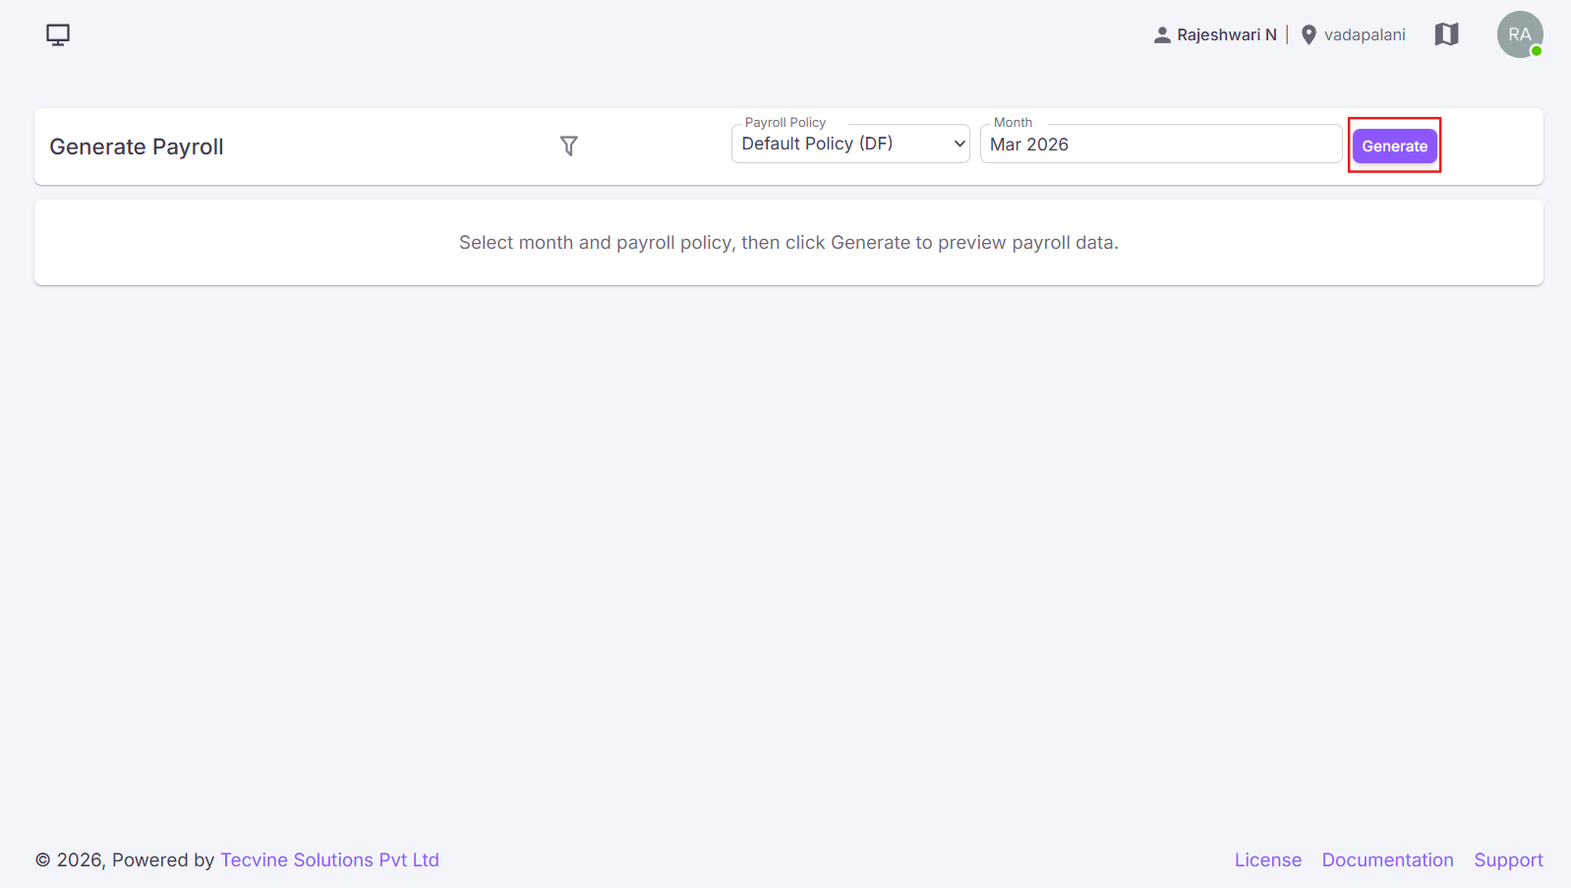Click the person icon beside Rajeshwari N
Viewport: 1571px width, 888px height.
pos(1162,34)
